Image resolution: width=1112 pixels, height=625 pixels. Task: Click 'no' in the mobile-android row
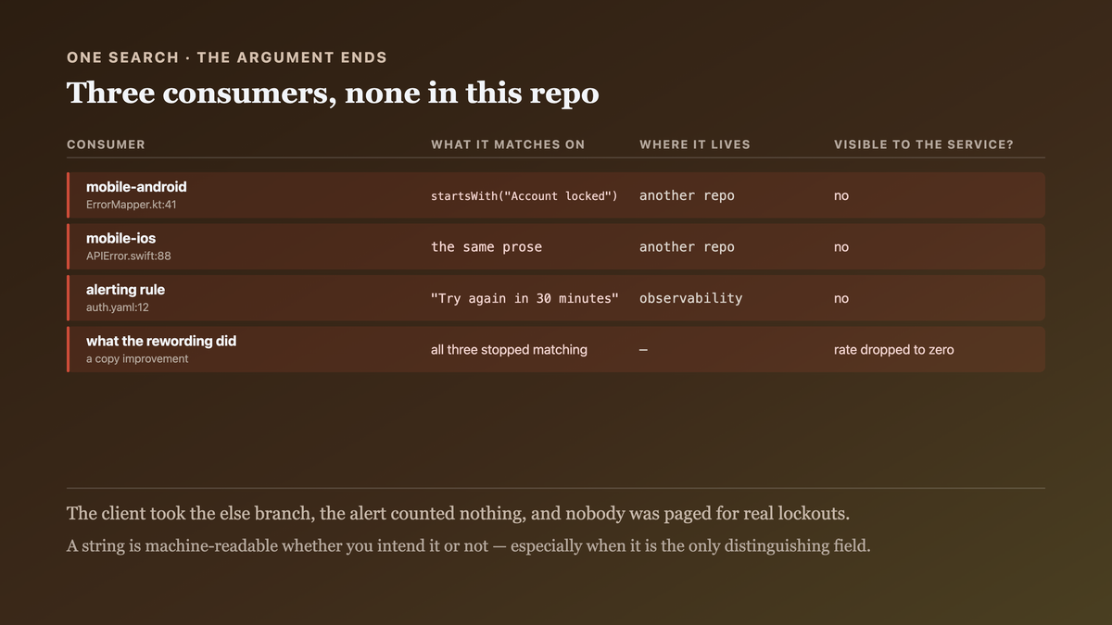(x=841, y=196)
